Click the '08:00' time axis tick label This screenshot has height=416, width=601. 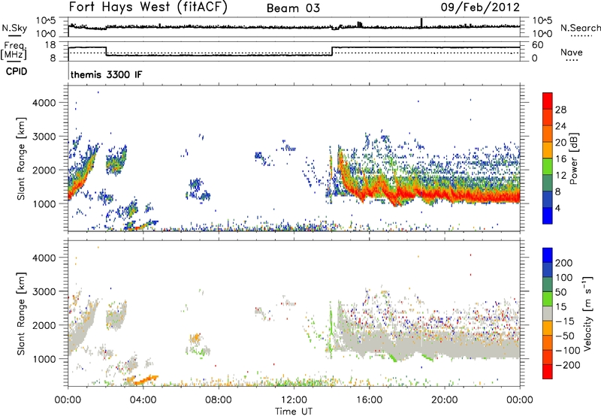click(219, 400)
